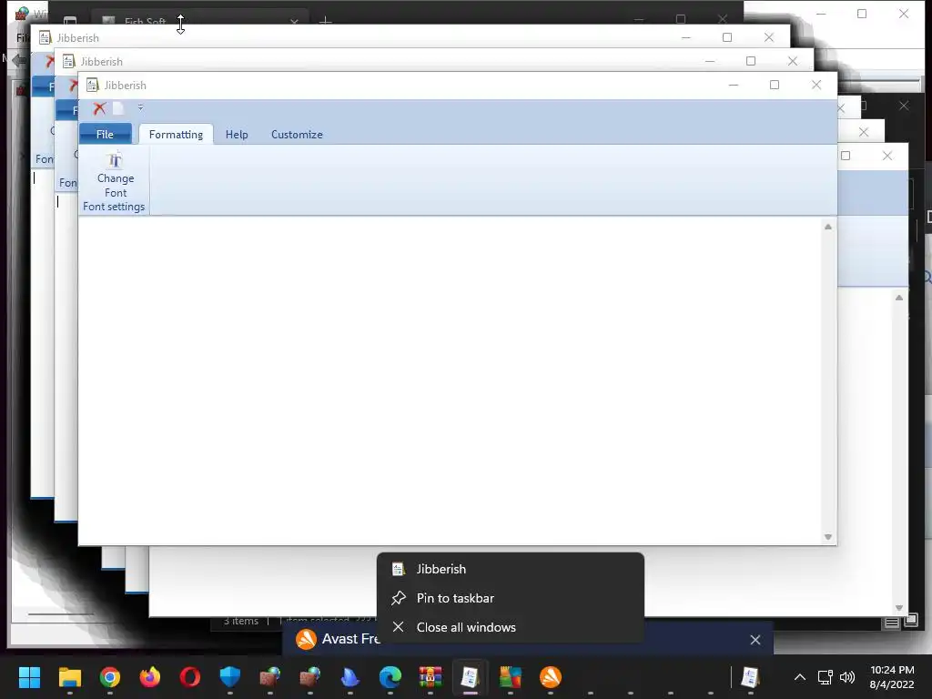Click the blue fish app icon on taskbar
Image resolution: width=932 pixels, height=699 pixels.
tap(350, 677)
